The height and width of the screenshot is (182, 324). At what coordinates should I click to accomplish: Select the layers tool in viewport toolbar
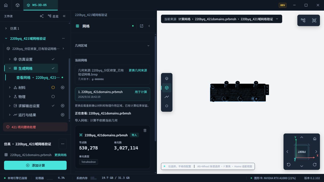pyautogui.click(x=167, y=79)
